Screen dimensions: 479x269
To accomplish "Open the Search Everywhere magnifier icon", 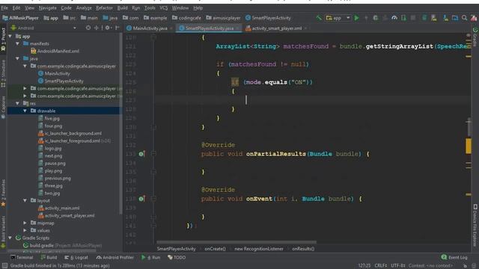I will (x=464, y=18).
